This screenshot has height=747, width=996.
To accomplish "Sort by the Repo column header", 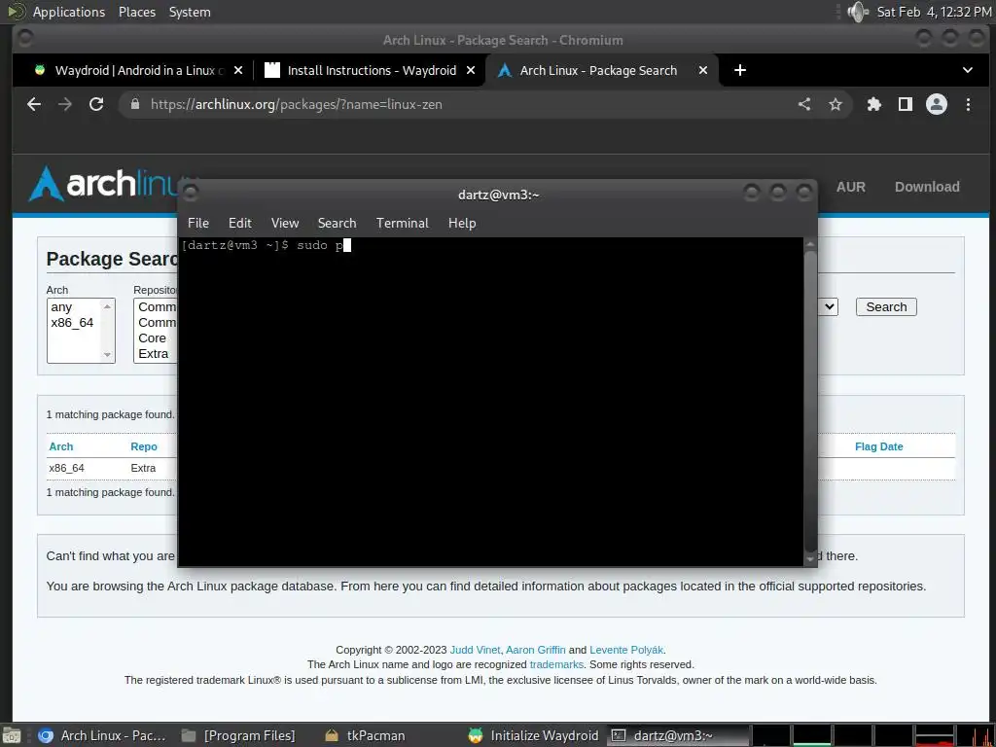I will tap(144, 446).
